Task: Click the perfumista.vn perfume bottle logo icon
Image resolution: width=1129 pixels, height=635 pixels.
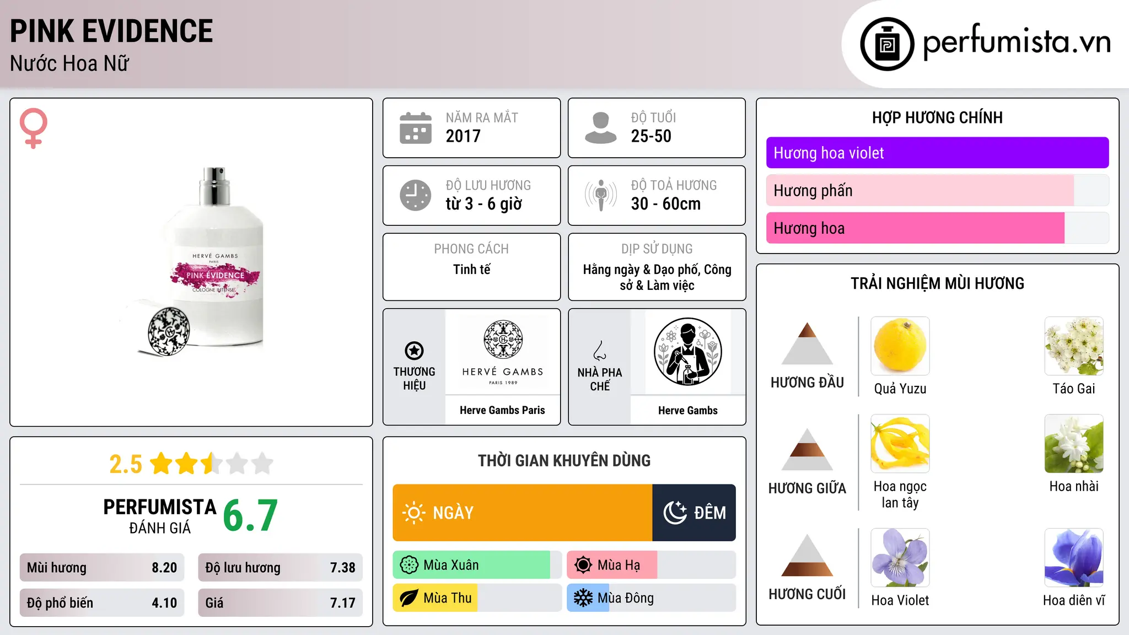Action: click(x=887, y=44)
